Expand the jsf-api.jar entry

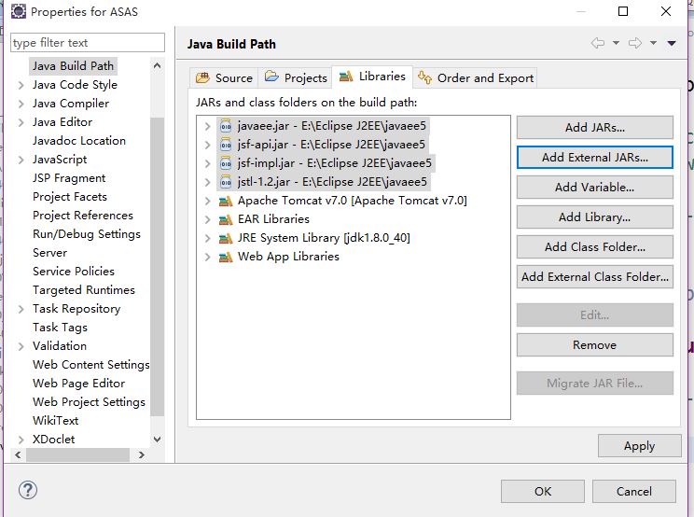207,145
